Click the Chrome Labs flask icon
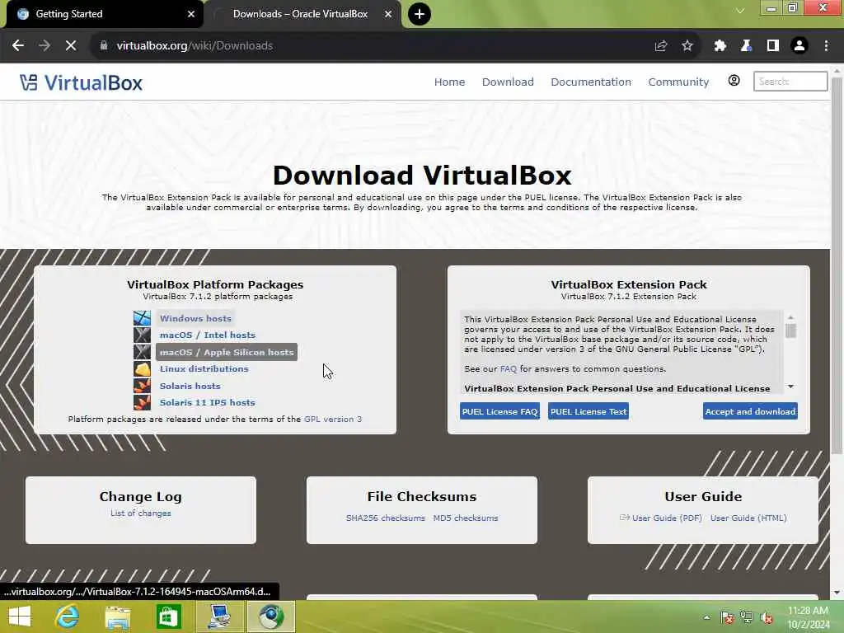Image resolution: width=844 pixels, height=633 pixels. pyautogui.click(x=746, y=46)
